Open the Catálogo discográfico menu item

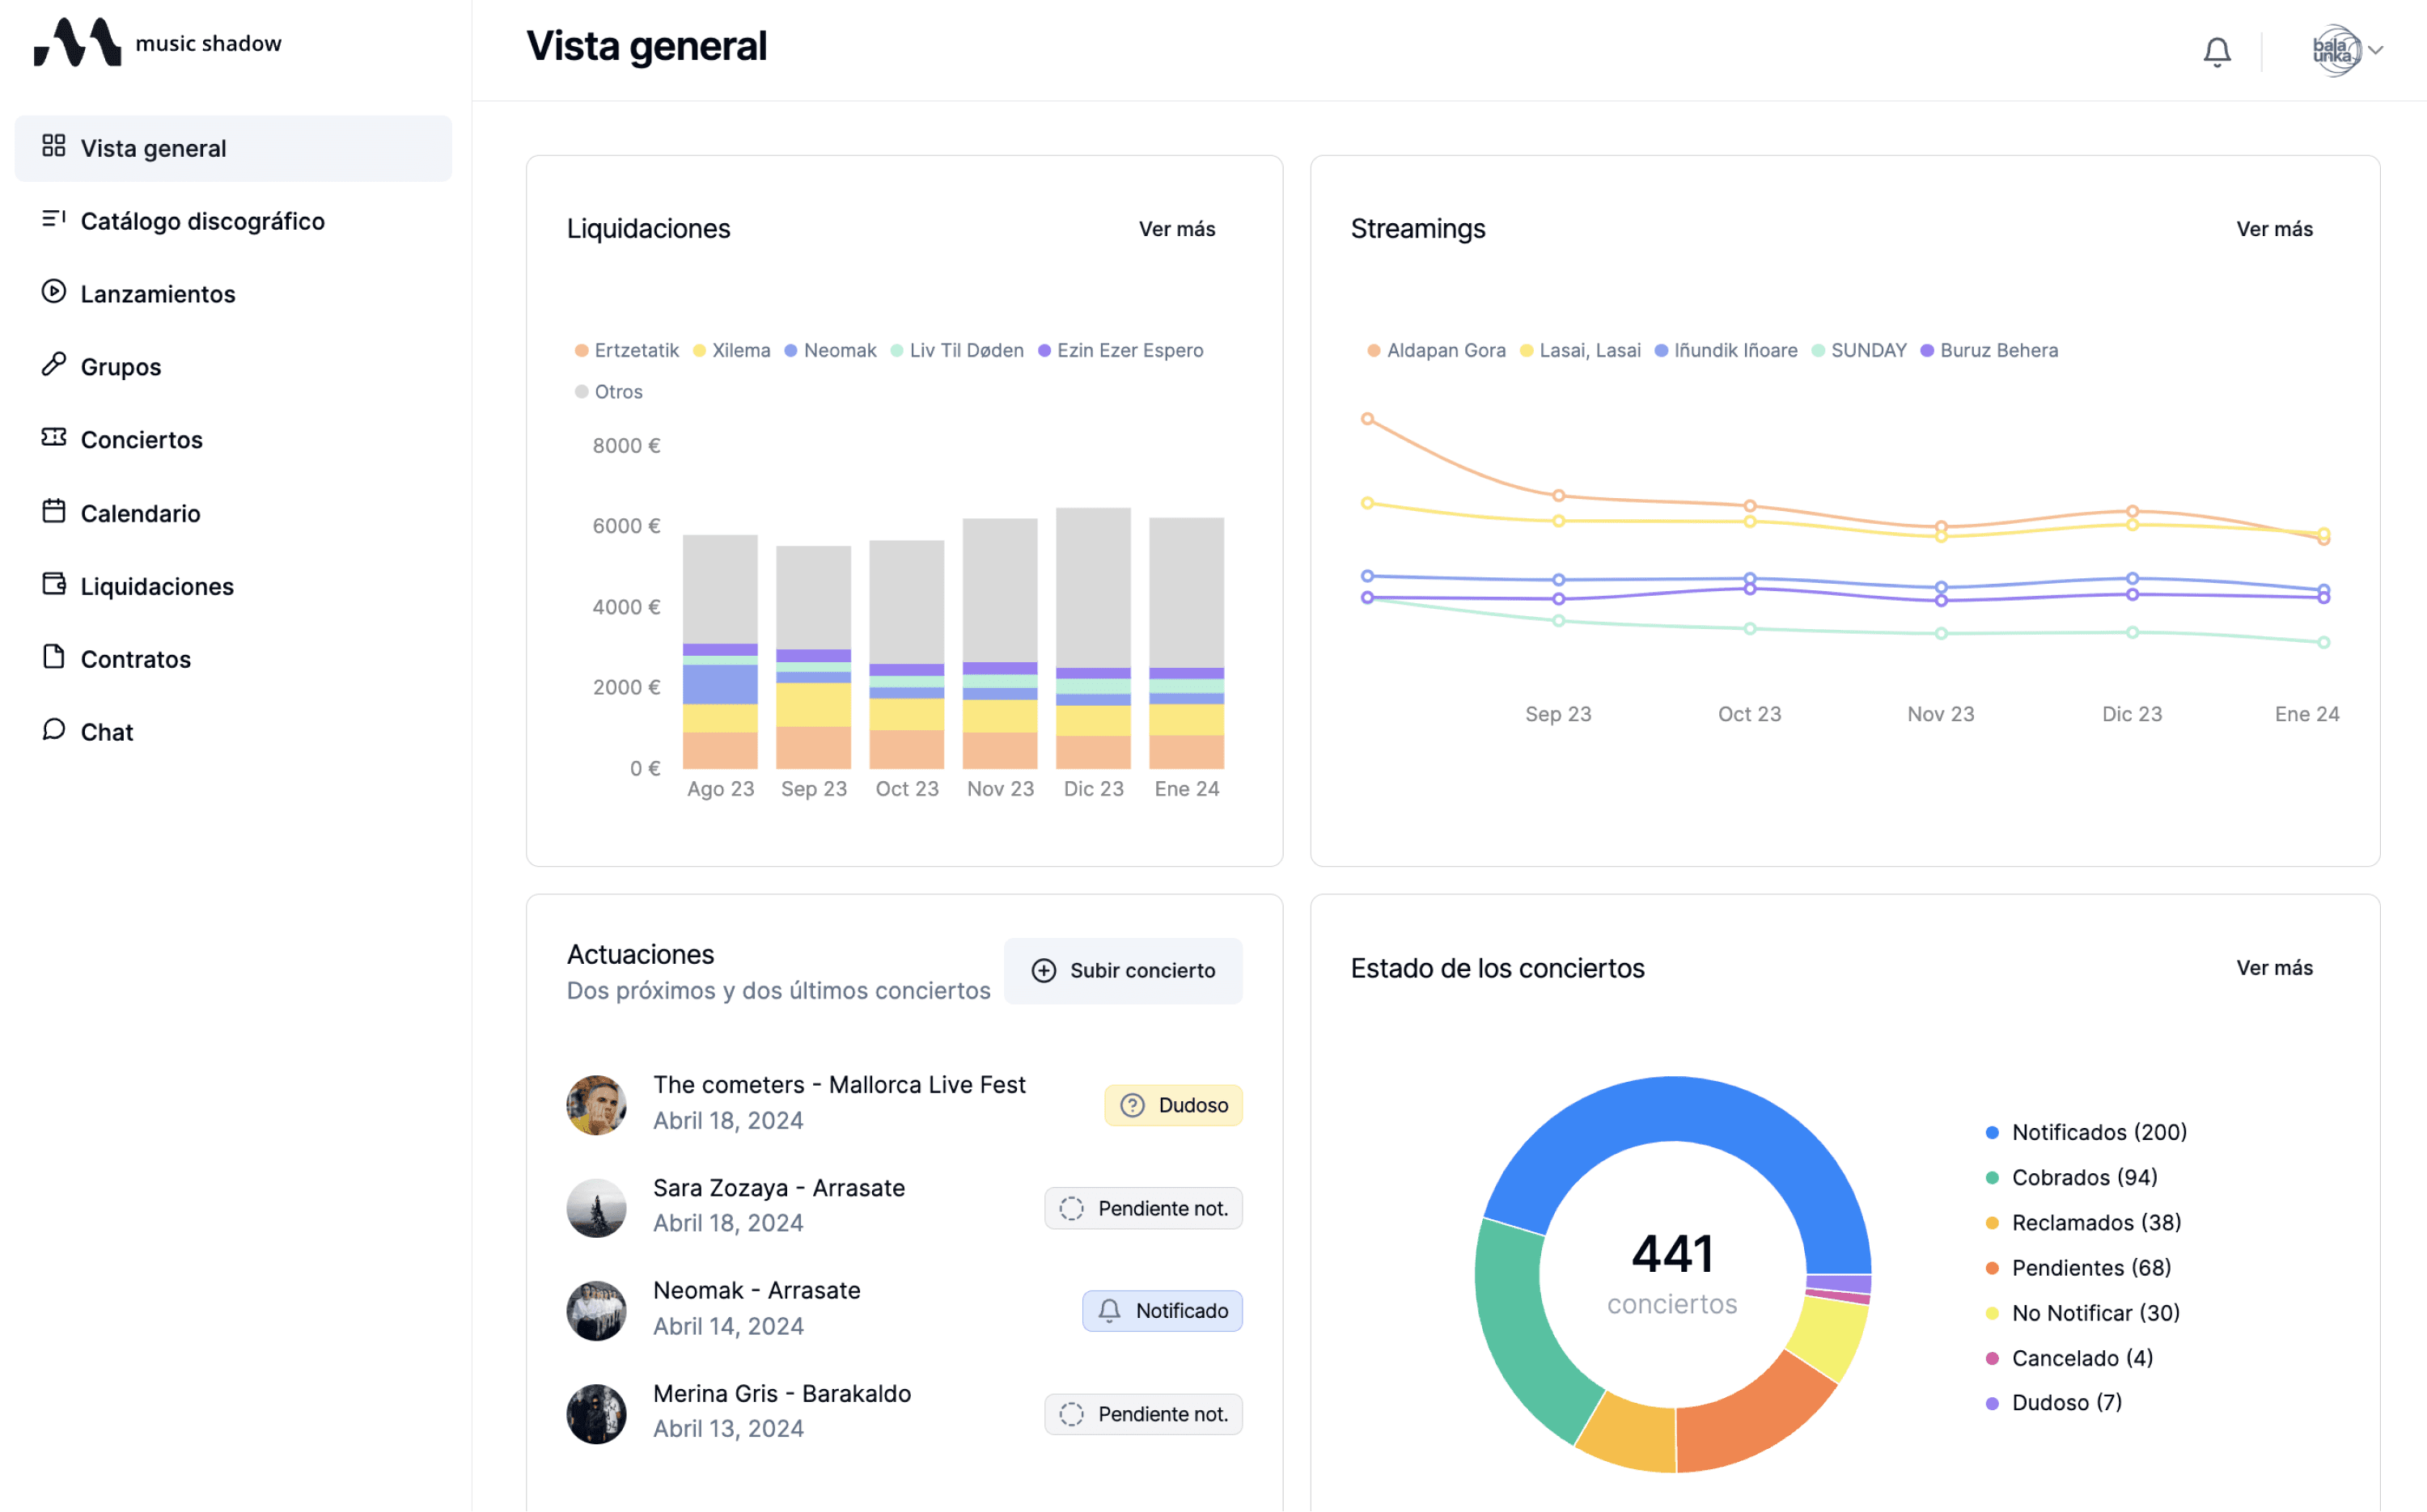[202, 221]
